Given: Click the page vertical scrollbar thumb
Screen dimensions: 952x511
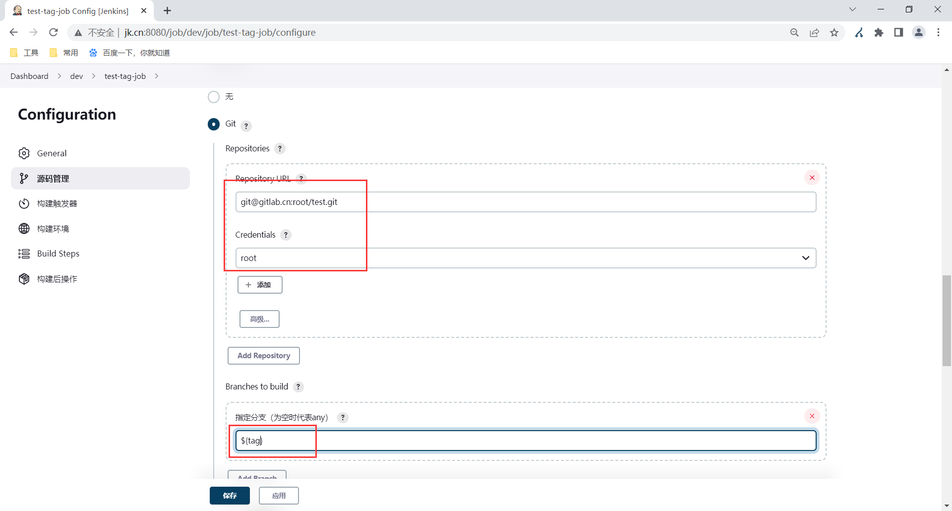Looking at the screenshot, I should (947, 320).
